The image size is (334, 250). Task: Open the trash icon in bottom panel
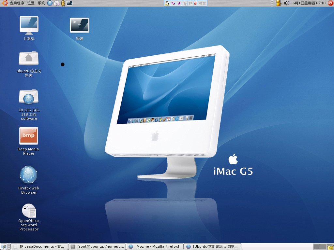pos(330,247)
